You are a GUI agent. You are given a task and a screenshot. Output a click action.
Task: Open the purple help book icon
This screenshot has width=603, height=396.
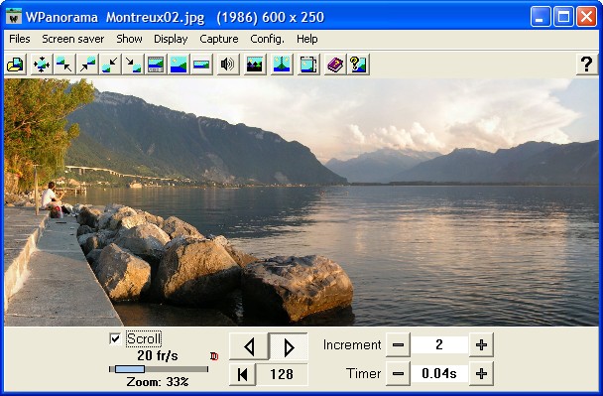pyautogui.click(x=335, y=65)
